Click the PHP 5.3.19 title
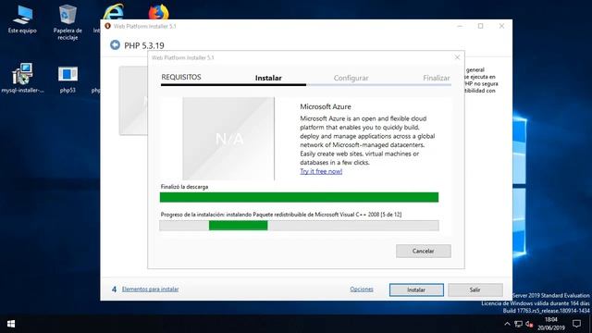Viewport: 592px width, 333px height. tap(144, 45)
